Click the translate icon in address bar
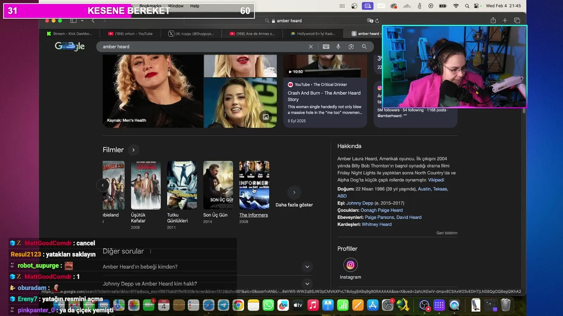This screenshot has width=563, height=316. point(370,21)
